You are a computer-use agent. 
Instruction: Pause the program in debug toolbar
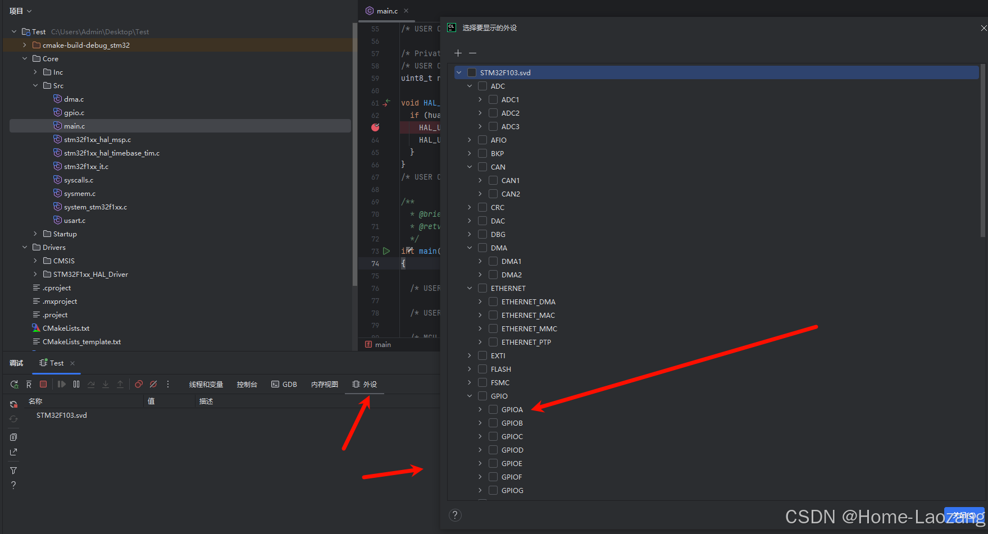(x=76, y=384)
